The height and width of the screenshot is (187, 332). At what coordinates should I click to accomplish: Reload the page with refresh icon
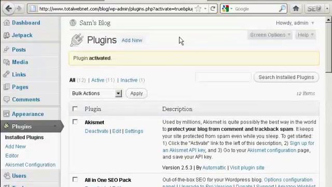pos(213,9)
